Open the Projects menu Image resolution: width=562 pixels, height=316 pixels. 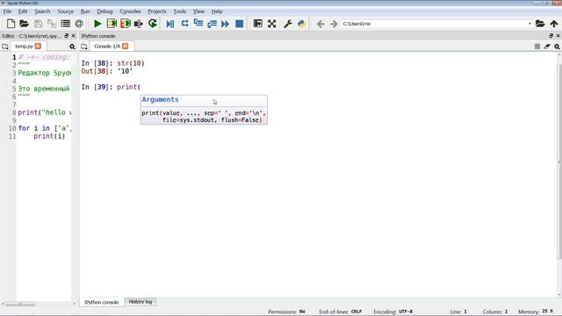pos(157,11)
